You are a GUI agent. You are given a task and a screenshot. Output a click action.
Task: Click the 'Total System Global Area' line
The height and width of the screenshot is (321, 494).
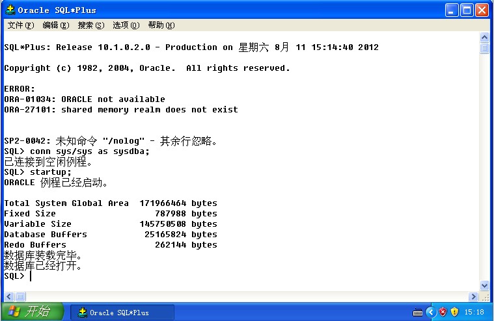pyautogui.click(x=111, y=203)
